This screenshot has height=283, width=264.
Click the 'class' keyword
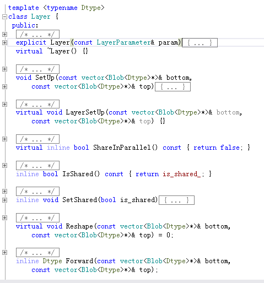pos(18,17)
